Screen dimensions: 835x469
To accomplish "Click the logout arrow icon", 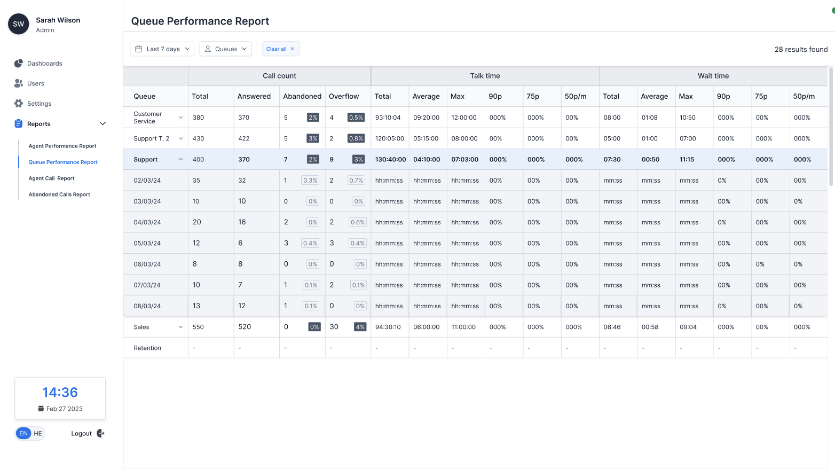I will [100, 433].
